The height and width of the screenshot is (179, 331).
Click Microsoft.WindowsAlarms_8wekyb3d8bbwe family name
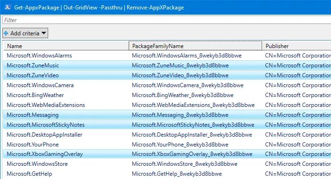(x=187, y=56)
